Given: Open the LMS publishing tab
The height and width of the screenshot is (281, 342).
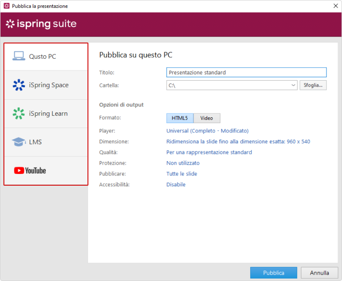Looking at the screenshot, I should pyautogui.click(x=46, y=142).
